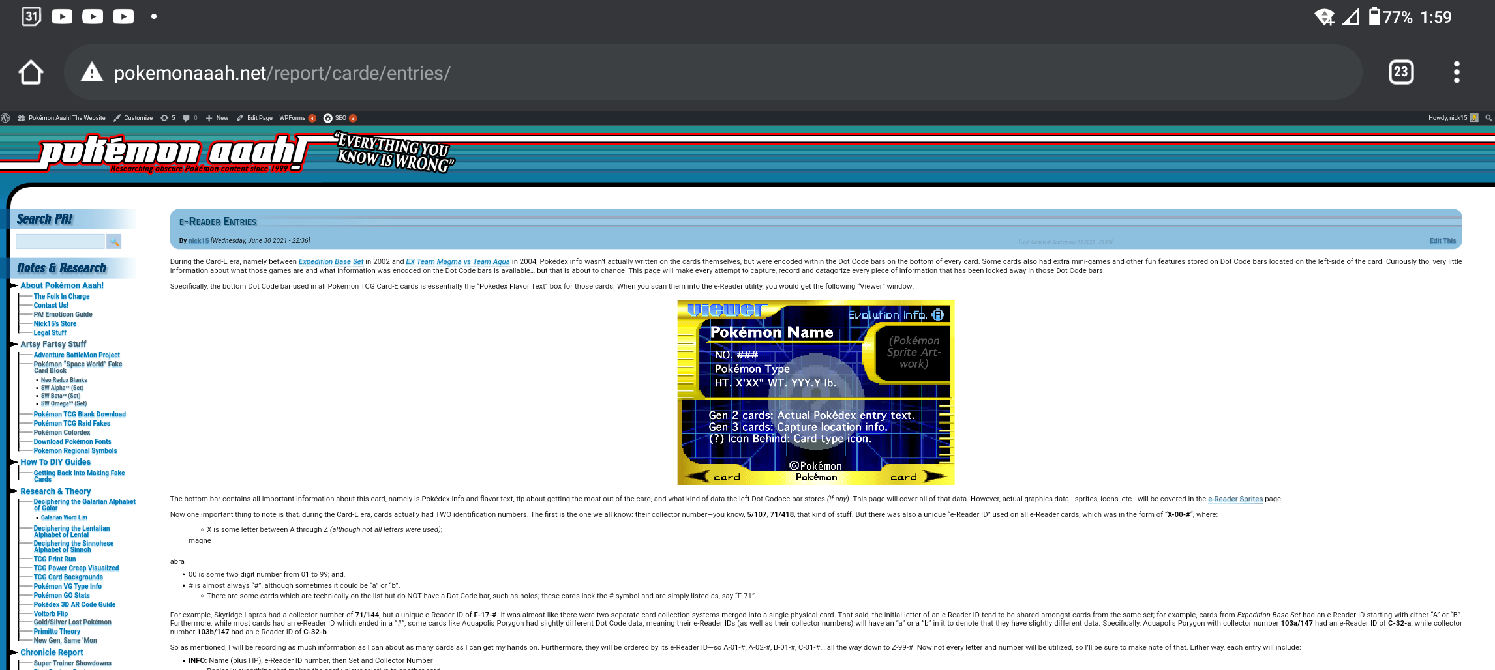This screenshot has height=670, width=1495.
Task: Open the Pokémon Colordex link
Action: click(62, 433)
